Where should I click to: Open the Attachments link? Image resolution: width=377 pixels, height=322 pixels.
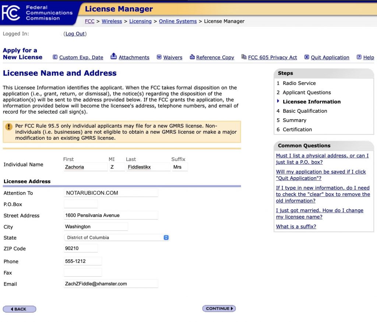pyautogui.click(x=134, y=57)
